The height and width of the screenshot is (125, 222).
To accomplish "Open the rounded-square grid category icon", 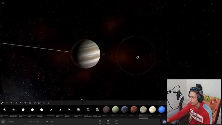I will 30,103.
